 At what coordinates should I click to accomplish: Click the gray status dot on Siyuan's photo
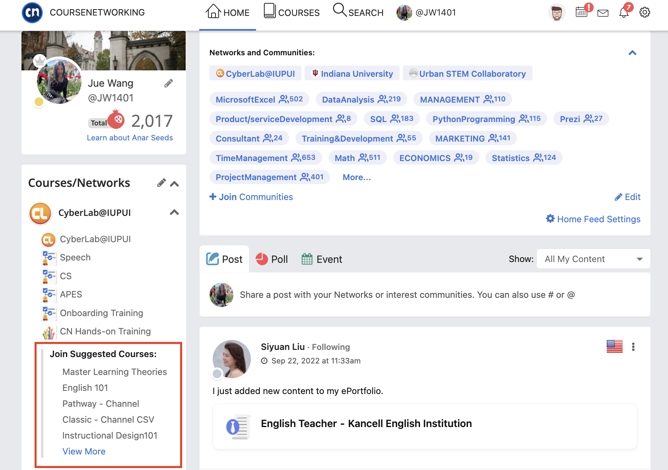(217, 373)
